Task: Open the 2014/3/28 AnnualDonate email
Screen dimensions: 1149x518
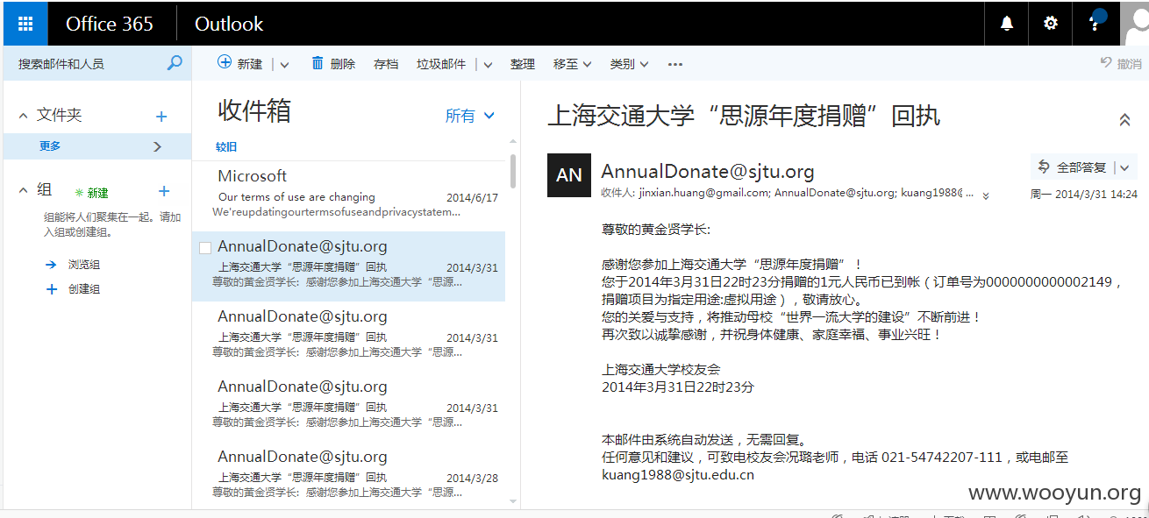Action: (x=348, y=474)
